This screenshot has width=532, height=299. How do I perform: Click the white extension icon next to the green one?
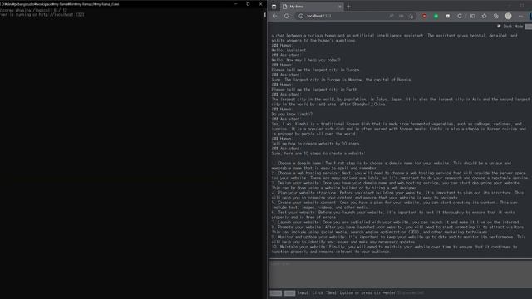coord(447,16)
